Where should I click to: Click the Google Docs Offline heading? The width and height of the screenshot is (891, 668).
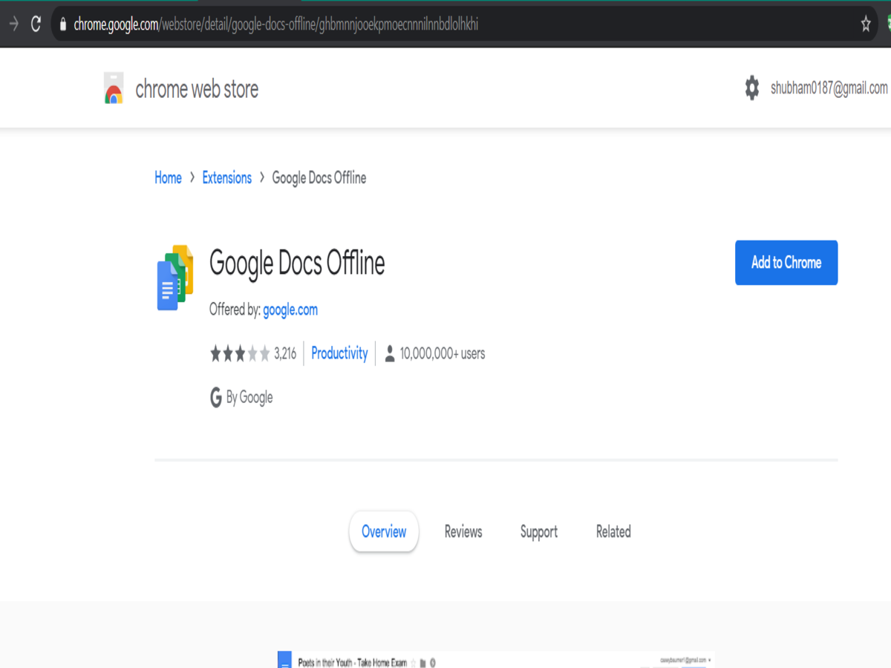[x=297, y=263]
